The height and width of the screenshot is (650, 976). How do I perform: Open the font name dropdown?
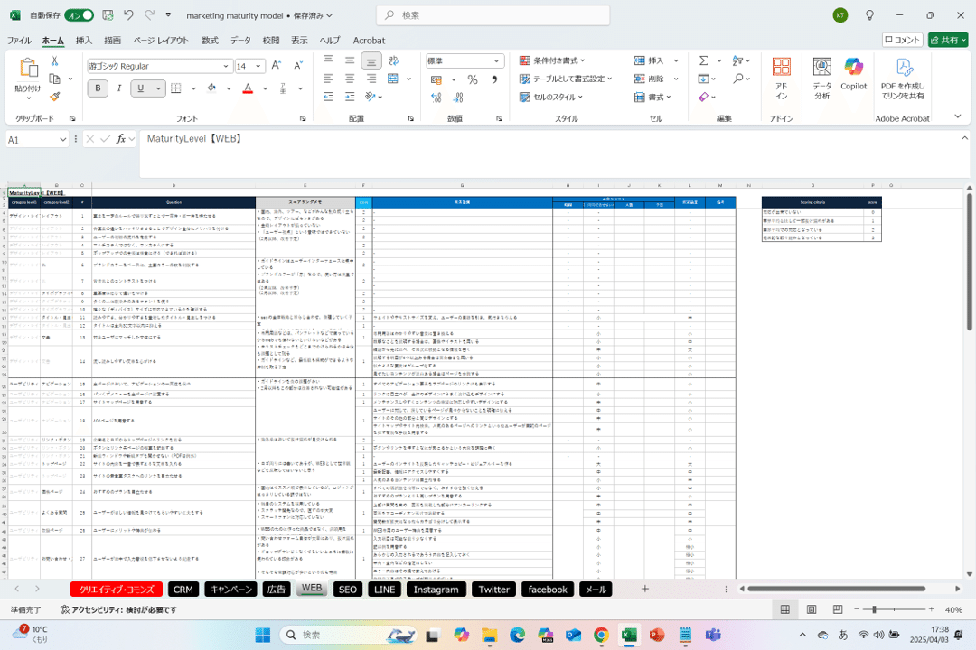[x=225, y=66]
